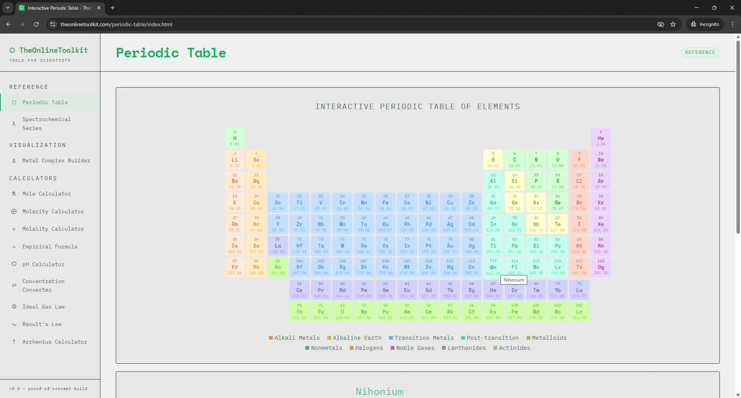Select the Uranium (U) element cell
This screenshot has height=398, width=741.
point(342,312)
